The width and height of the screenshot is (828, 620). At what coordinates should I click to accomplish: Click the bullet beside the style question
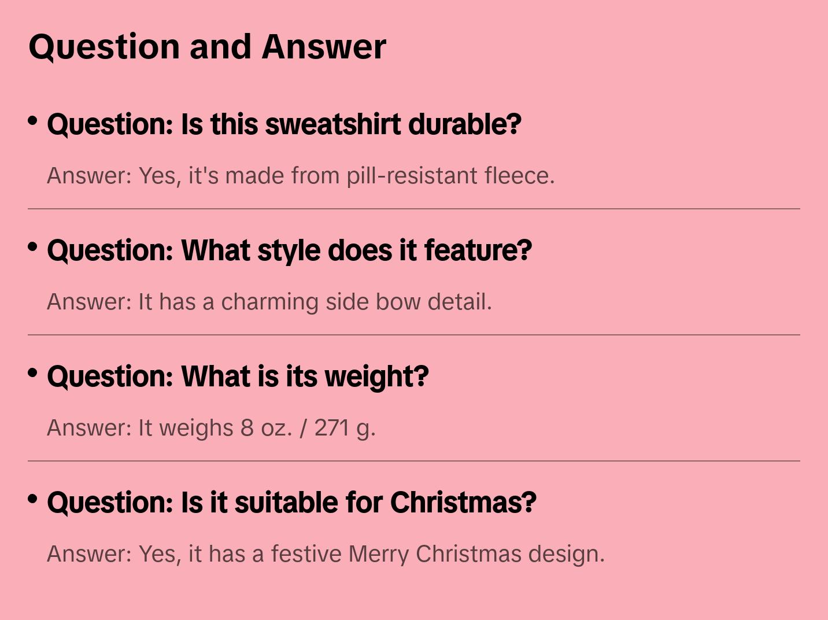[x=33, y=247]
